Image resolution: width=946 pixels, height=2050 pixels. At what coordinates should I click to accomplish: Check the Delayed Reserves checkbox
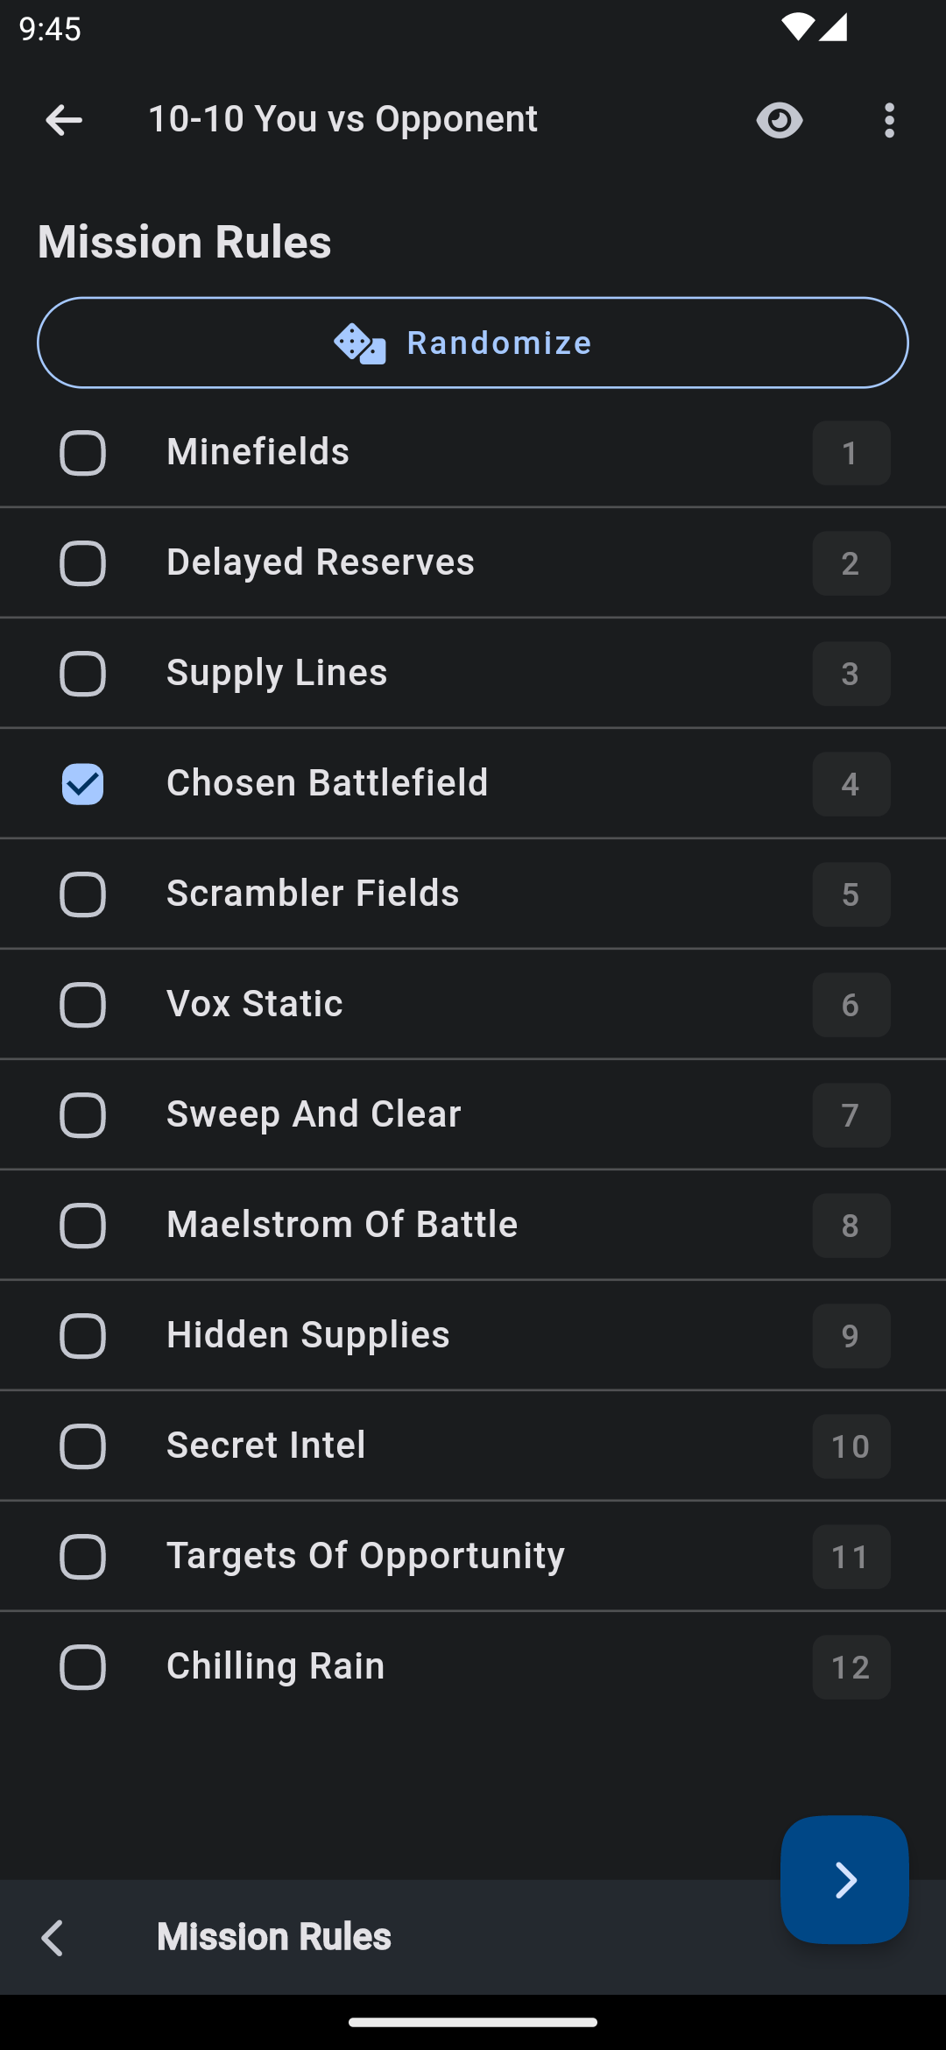pyautogui.click(x=82, y=563)
